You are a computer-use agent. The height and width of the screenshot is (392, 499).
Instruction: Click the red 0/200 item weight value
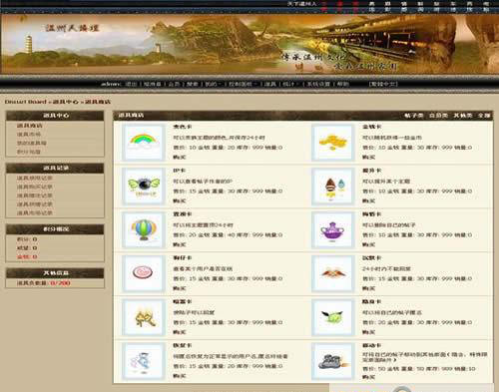[60, 283]
